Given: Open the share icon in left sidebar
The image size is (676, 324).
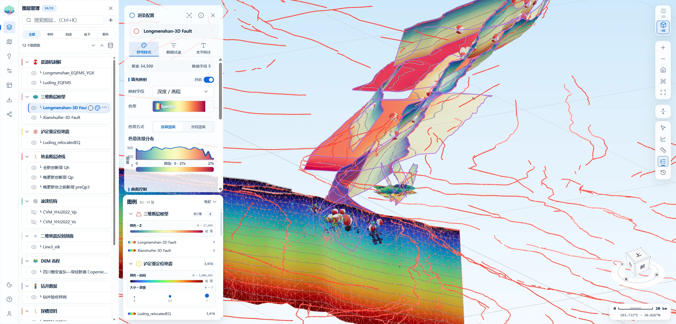Looking at the screenshot, I should tap(9, 114).
